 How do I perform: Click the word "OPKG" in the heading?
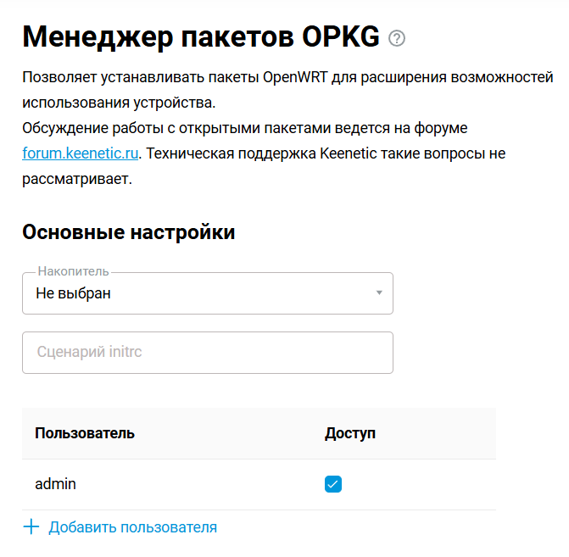(x=341, y=38)
